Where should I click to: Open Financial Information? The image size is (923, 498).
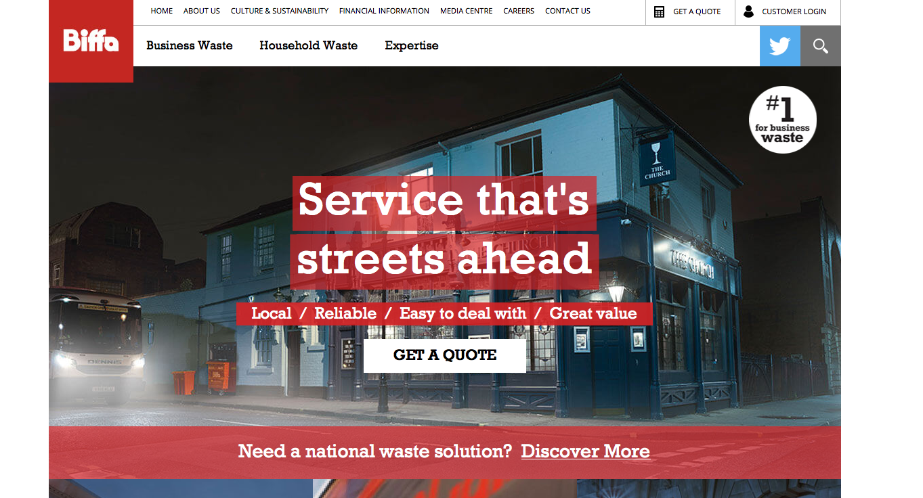[384, 11]
